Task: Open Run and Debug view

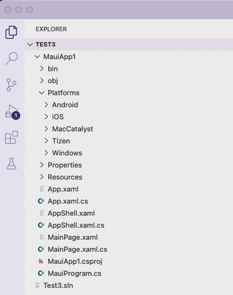Action: [12, 112]
